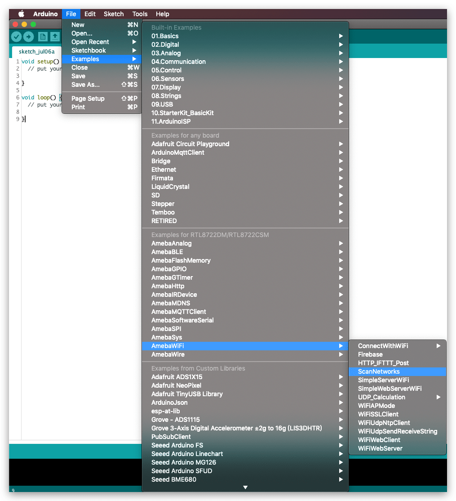Open the SimpleWebServerWiFi example
The height and width of the screenshot is (501, 456).
click(397, 389)
